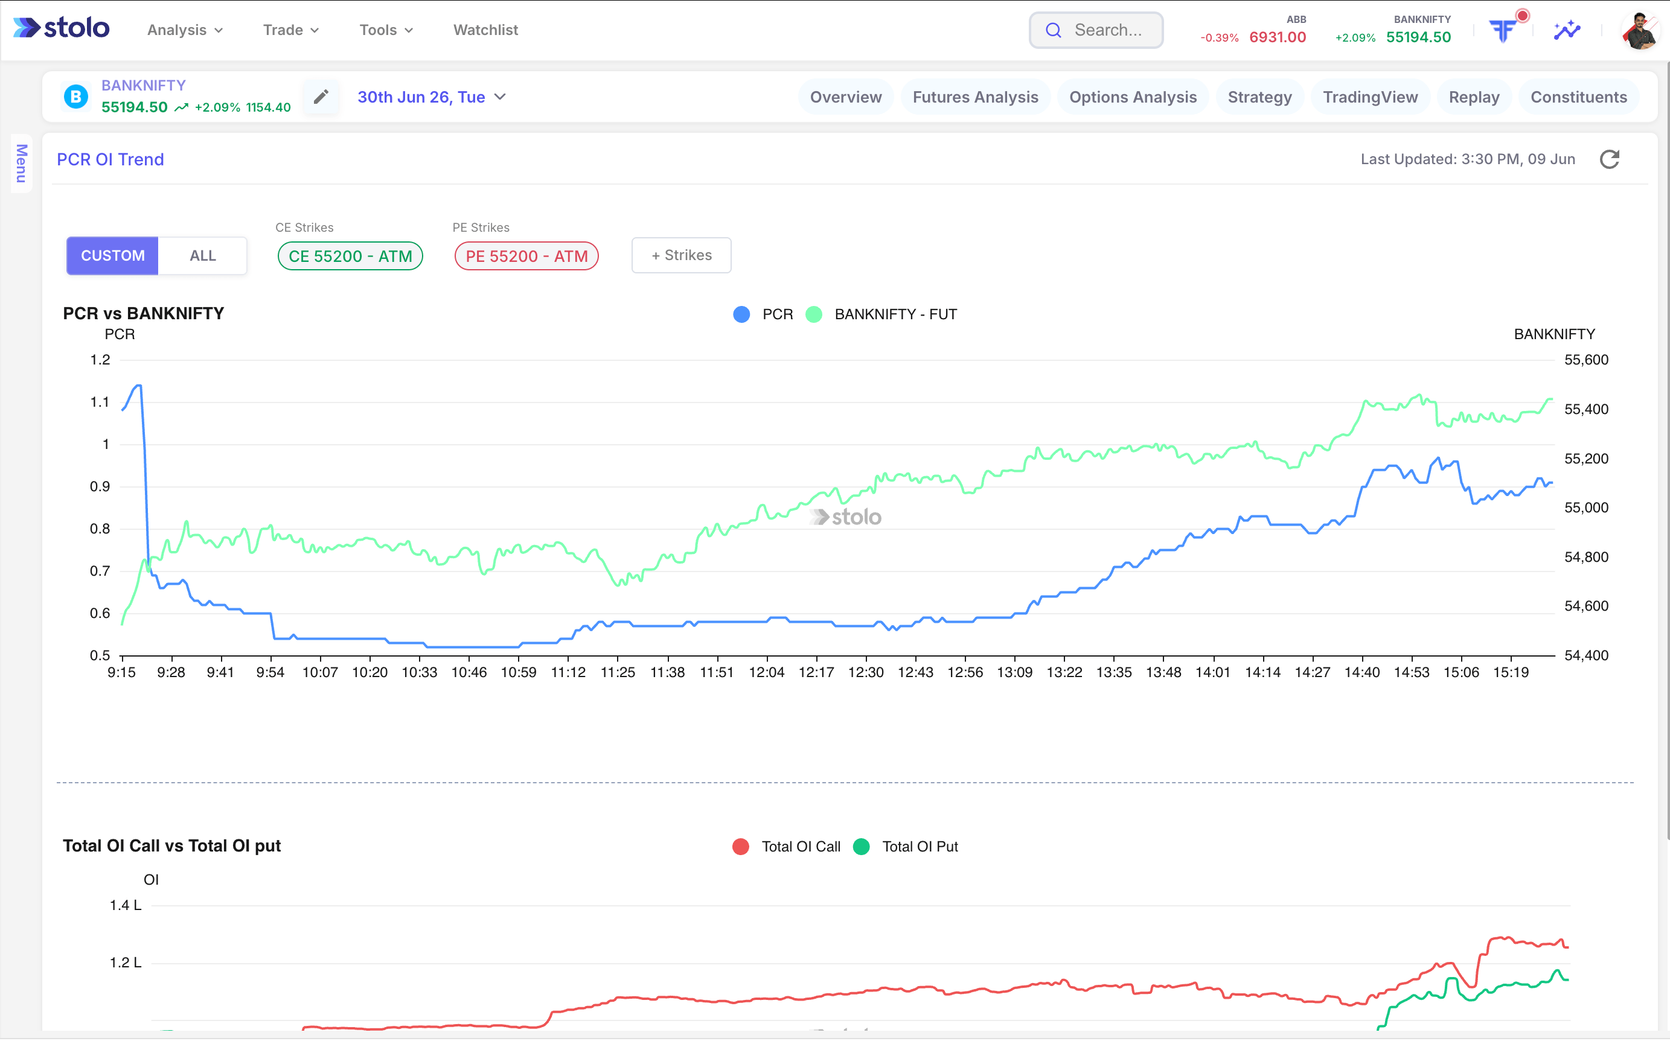This screenshot has height=1044, width=1670.
Task: Click the 55,600 right axis label
Action: (1585, 360)
